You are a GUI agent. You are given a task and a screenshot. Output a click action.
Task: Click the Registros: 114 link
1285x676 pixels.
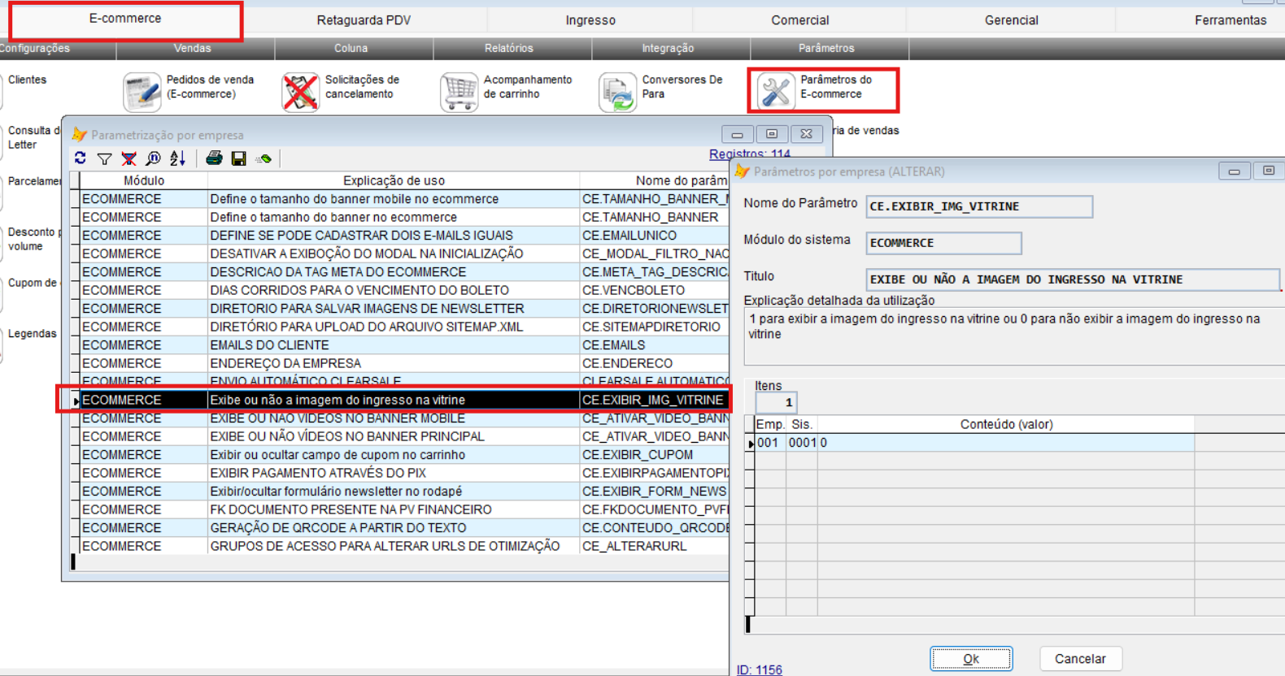[x=749, y=154]
